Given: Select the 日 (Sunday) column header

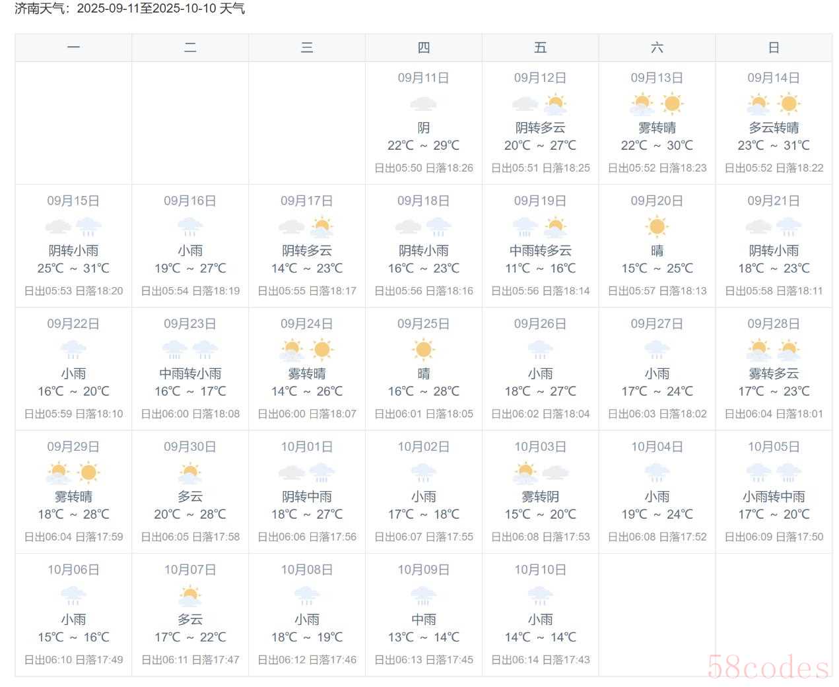Looking at the screenshot, I should (x=774, y=48).
